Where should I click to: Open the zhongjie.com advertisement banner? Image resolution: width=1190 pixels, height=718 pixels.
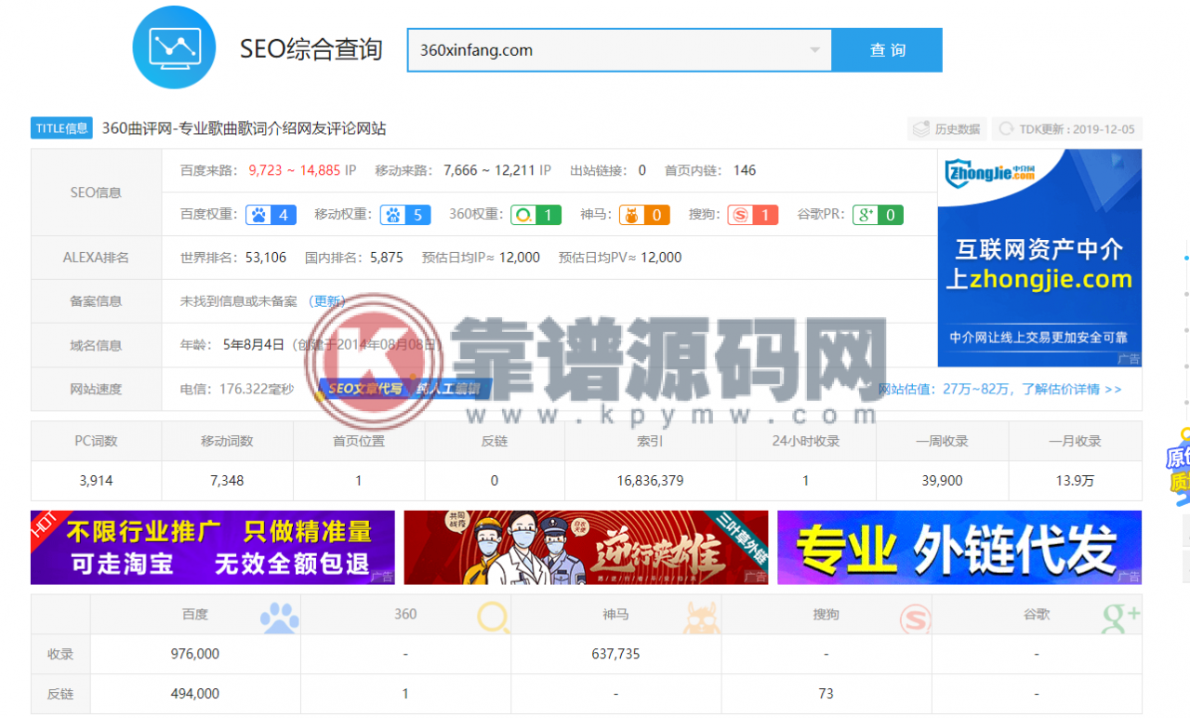(1039, 258)
